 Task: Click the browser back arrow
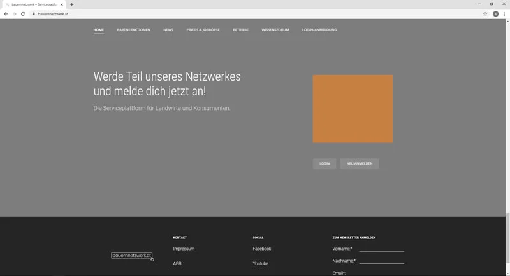[x=6, y=13]
